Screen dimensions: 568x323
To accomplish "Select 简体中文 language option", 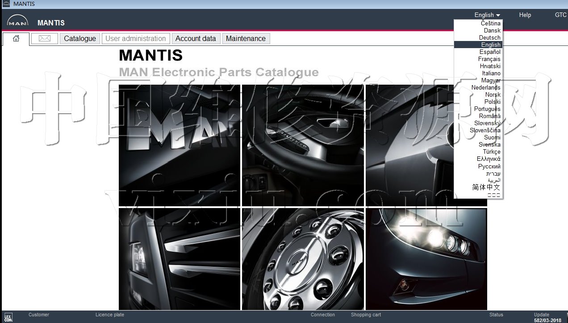I will tap(486, 188).
